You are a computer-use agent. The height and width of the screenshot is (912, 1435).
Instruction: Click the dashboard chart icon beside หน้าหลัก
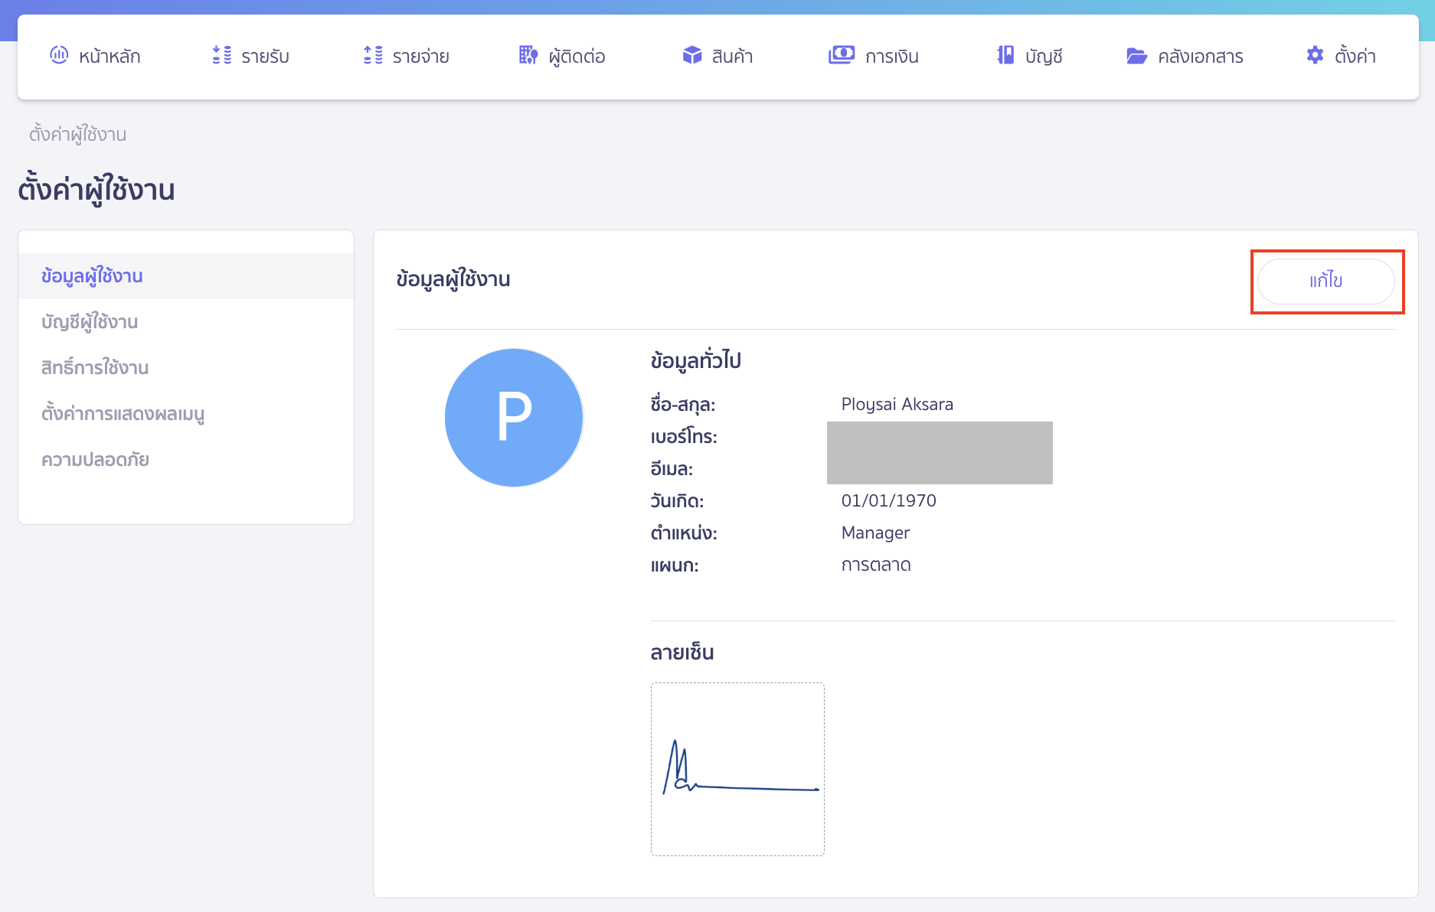(x=59, y=55)
